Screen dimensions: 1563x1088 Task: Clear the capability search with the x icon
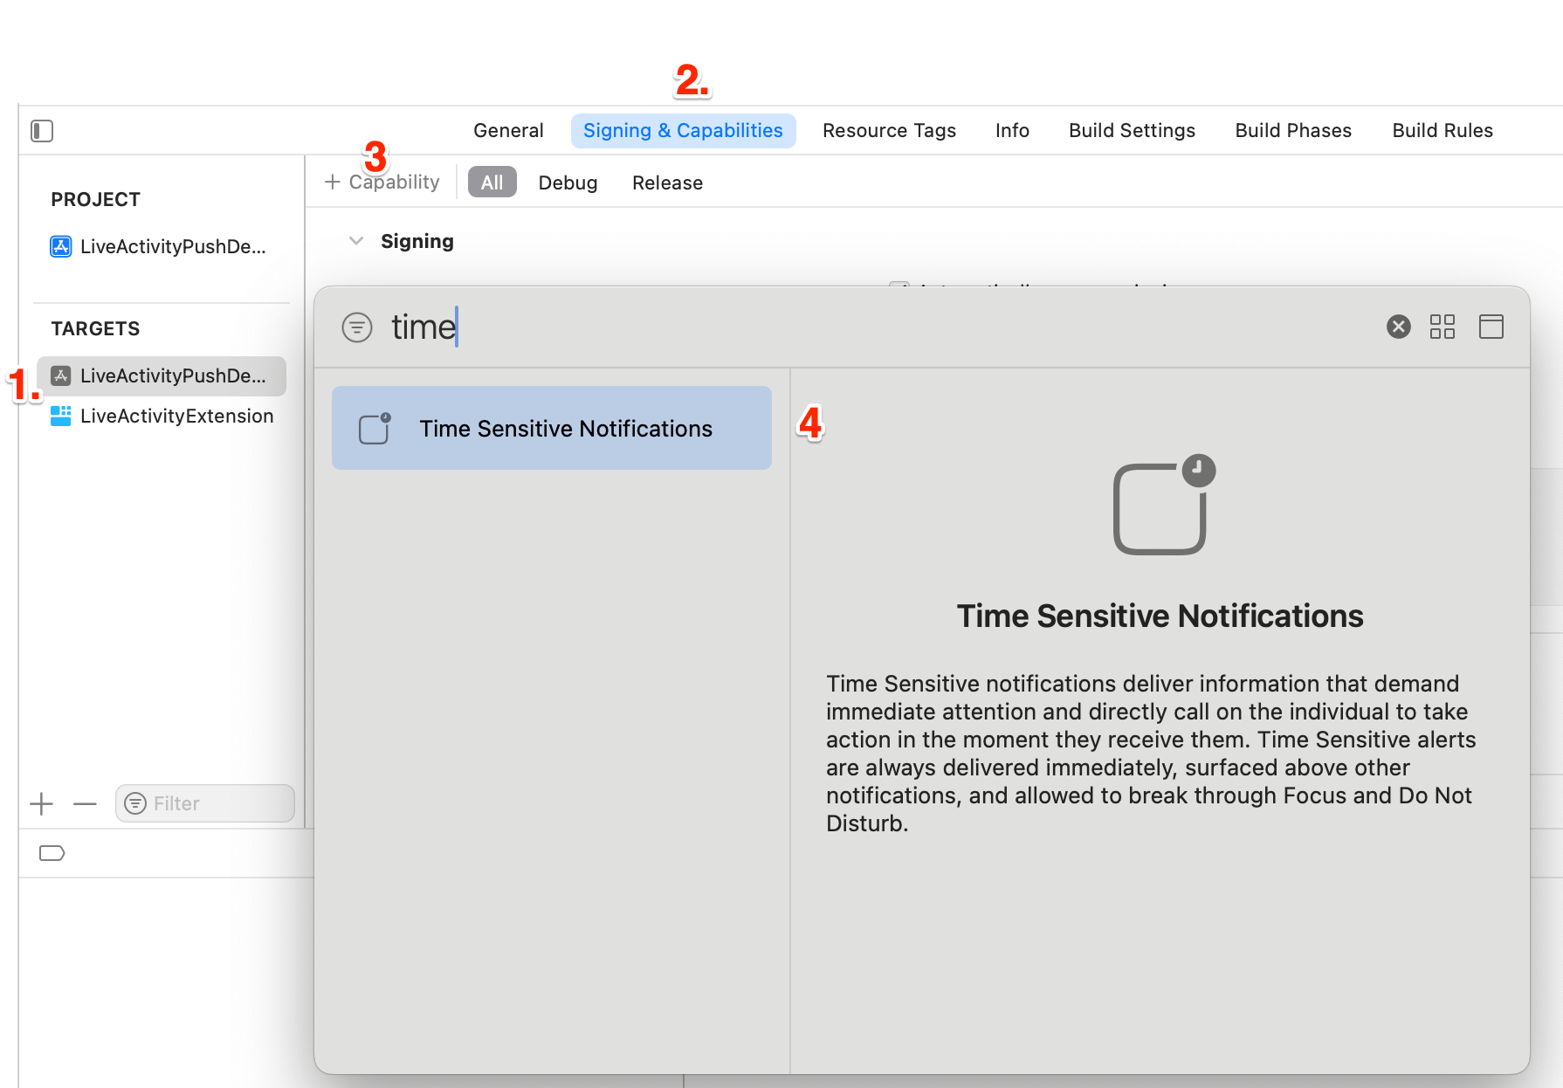1398,327
